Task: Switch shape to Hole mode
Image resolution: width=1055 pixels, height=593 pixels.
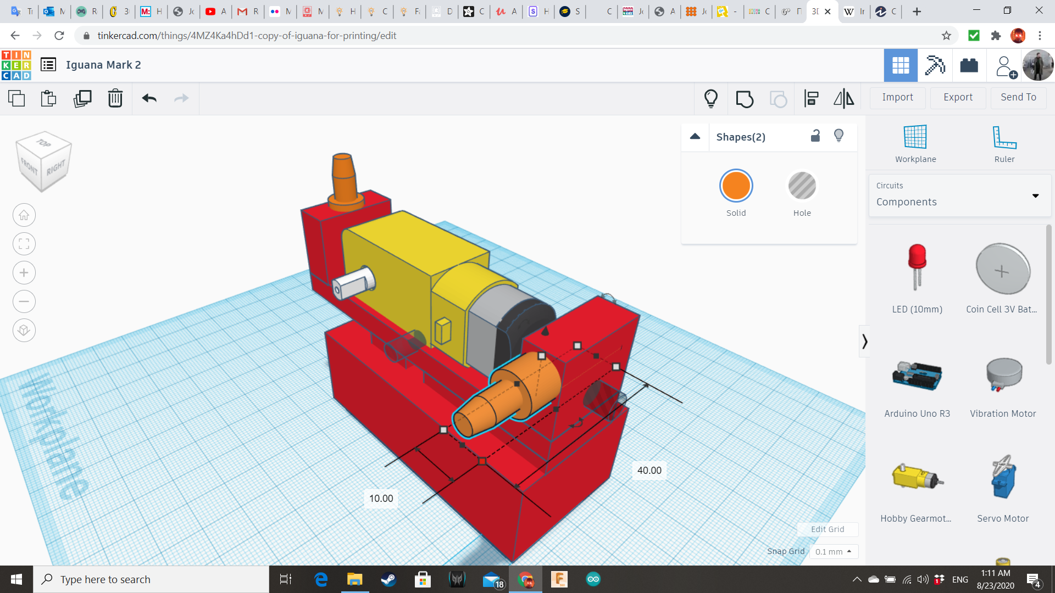Action: coord(802,186)
